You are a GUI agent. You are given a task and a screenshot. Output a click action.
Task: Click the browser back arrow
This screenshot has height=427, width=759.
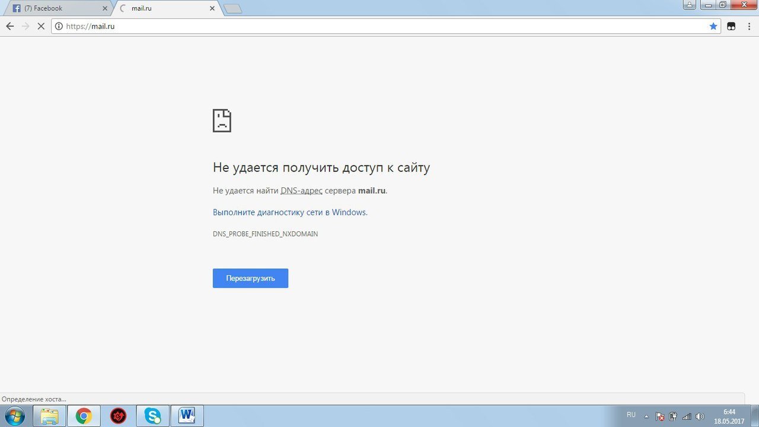pyautogui.click(x=9, y=26)
